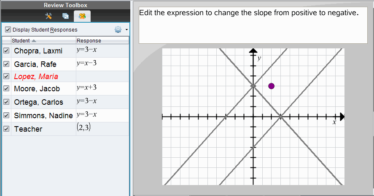Sort by the Student column header
This screenshot has width=374, height=196.
(x=21, y=41)
